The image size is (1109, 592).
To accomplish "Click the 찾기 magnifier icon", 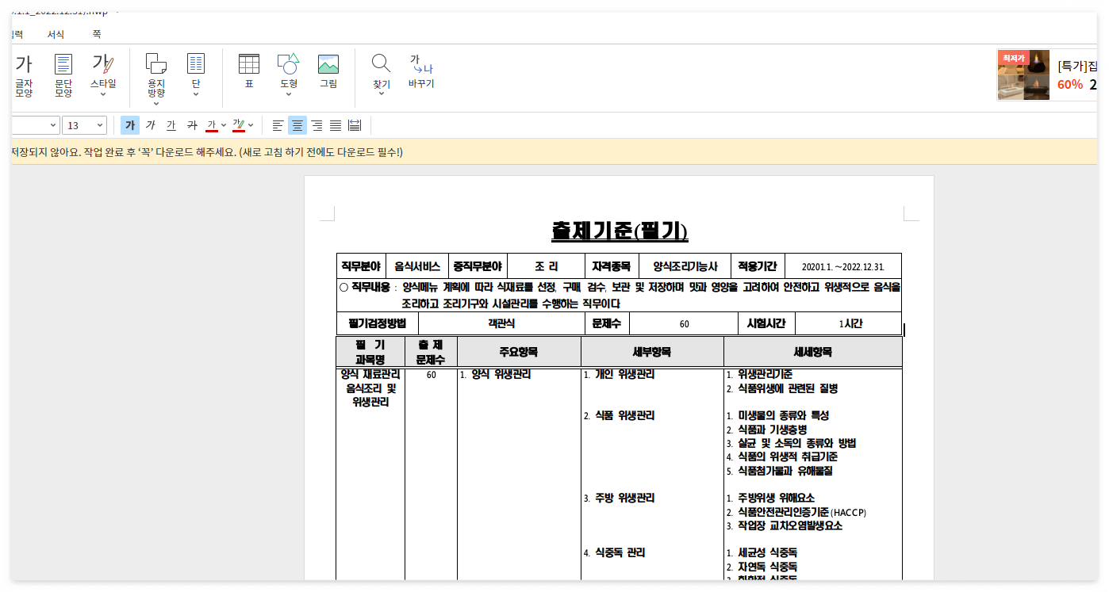I will pos(382,63).
